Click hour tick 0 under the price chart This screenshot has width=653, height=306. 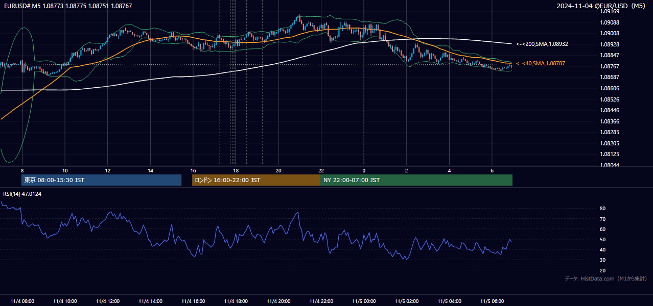coord(364,170)
